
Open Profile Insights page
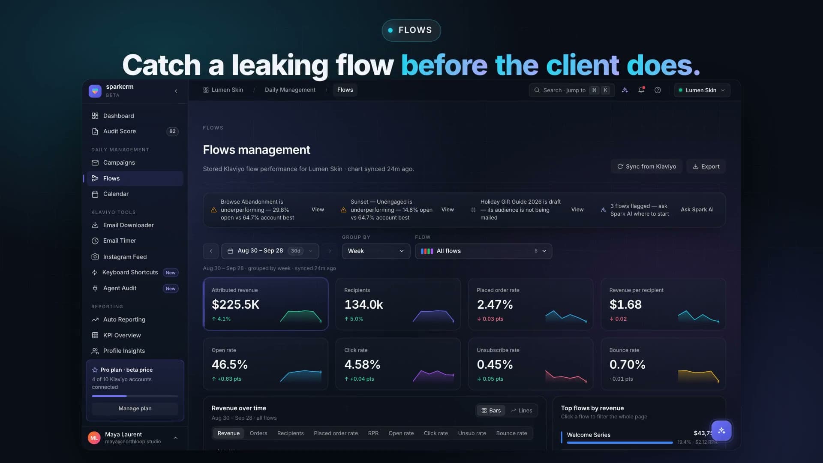tap(135, 351)
